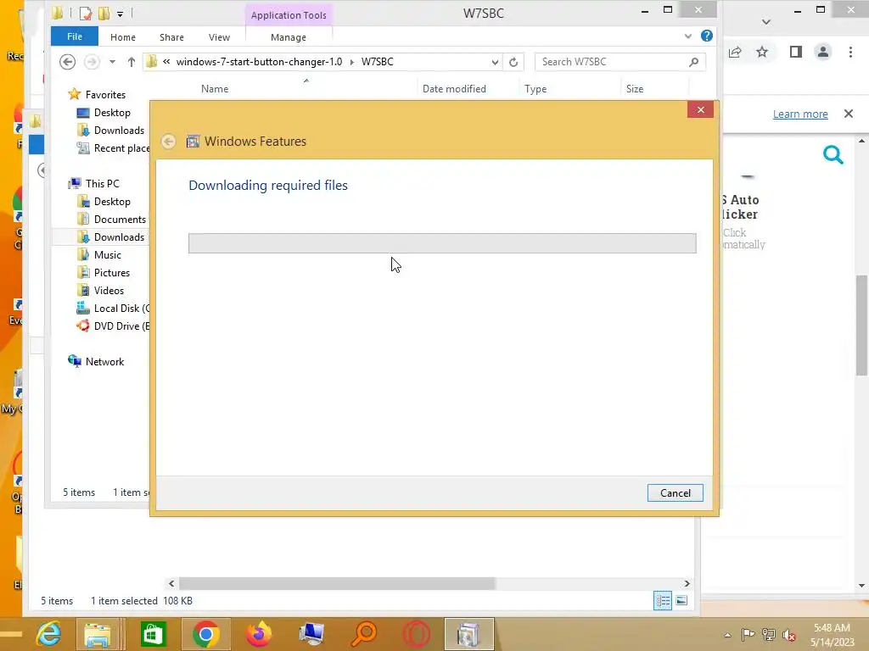Viewport: 869px width, 651px height.
Task: Expand breadcrumb arrow before W7SBC
Action: (x=352, y=62)
